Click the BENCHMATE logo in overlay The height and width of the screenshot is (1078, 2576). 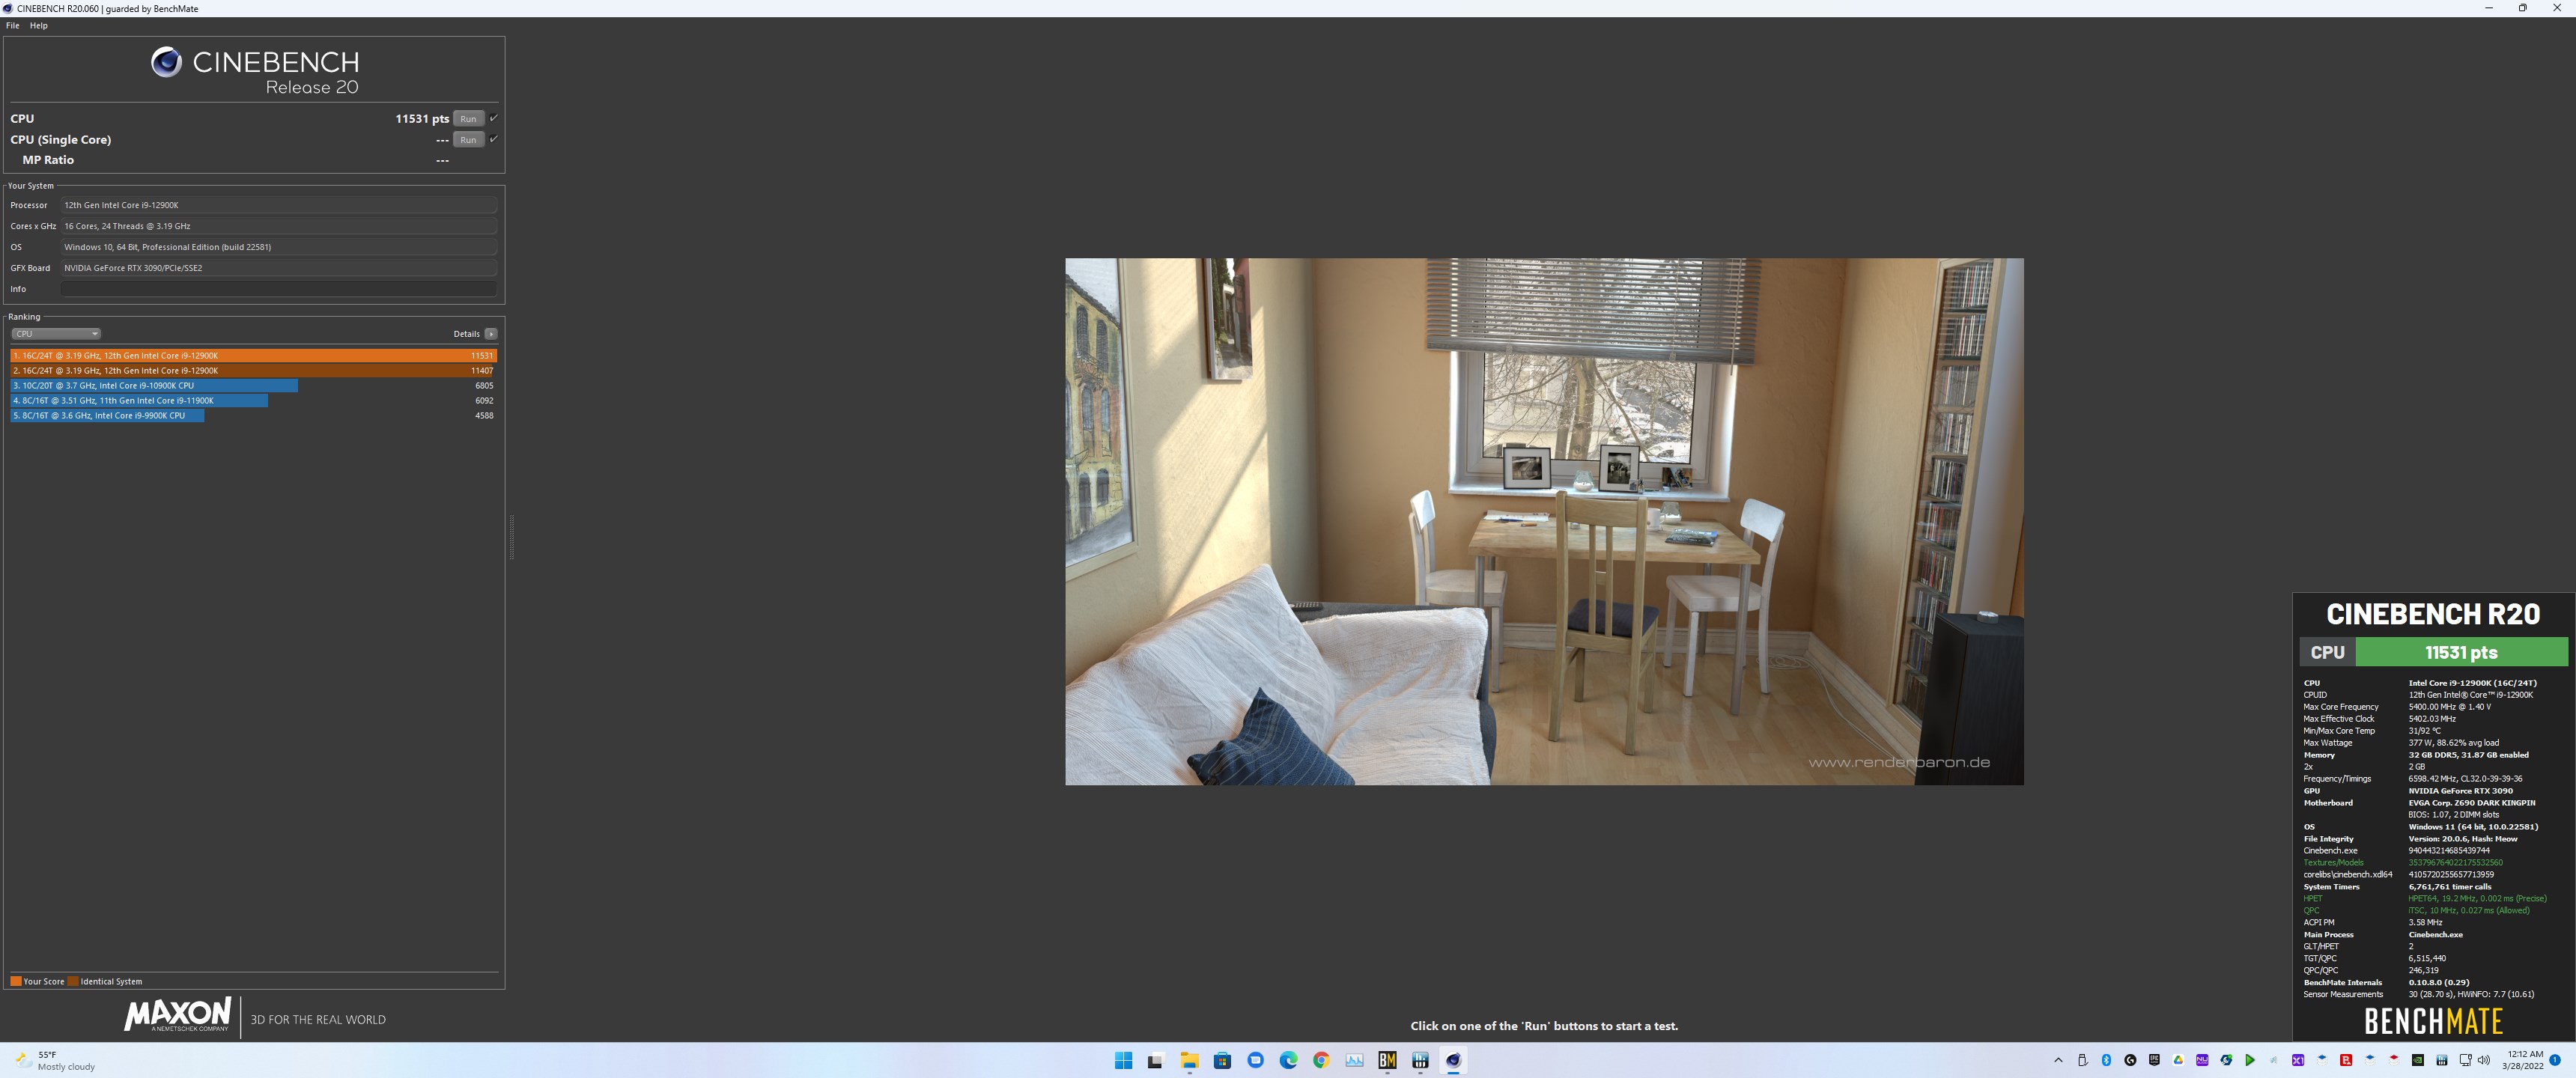[2433, 1021]
